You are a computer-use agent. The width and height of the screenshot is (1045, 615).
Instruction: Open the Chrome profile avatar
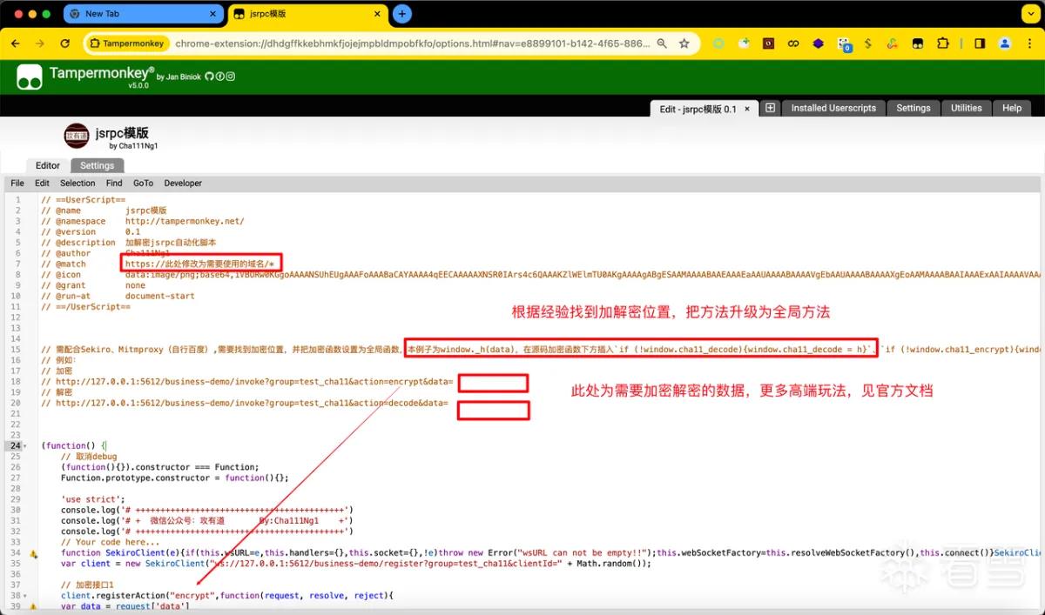(1005, 43)
